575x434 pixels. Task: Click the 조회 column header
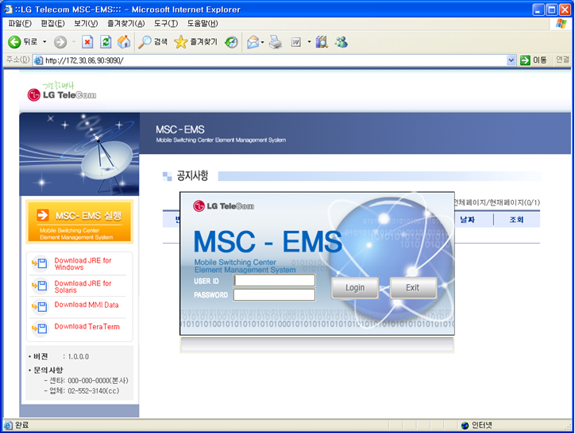point(516,220)
